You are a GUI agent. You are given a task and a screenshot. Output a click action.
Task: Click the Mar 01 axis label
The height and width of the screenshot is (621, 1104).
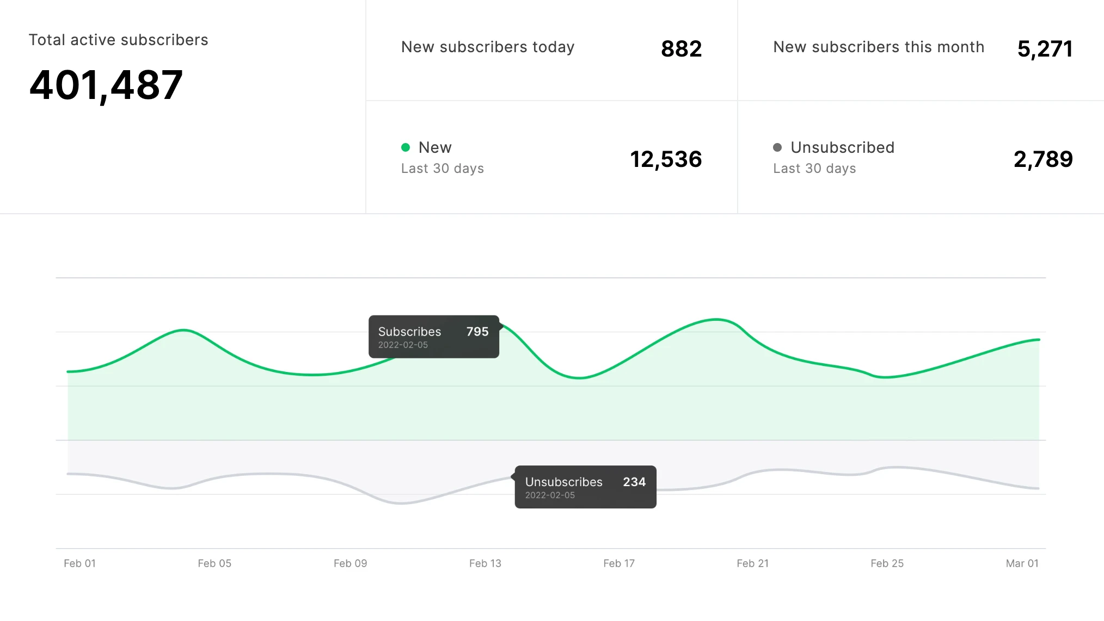coord(1022,563)
